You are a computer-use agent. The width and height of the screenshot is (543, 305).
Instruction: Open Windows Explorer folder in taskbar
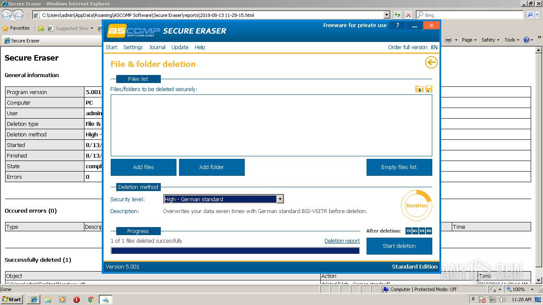pyautogui.click(x=48, y=299)
